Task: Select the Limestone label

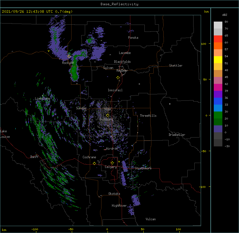Action: click(x=42, y=99)
